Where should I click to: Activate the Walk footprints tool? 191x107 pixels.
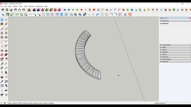2,95
